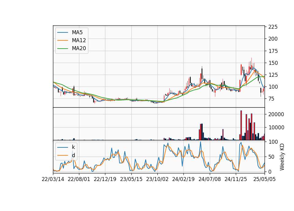Image resolution: width=294 pixels, height=211 pixels.
Task: Click the 10000 volume axis label
Action: point(276,128)
